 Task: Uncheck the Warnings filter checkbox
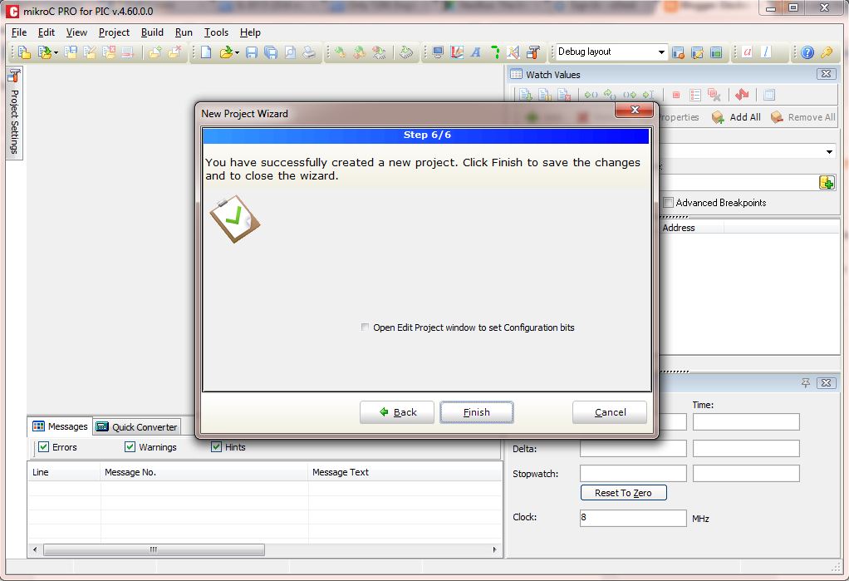click(x=130, y=446)
